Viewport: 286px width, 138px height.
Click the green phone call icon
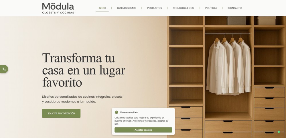[x=4, y=69]
